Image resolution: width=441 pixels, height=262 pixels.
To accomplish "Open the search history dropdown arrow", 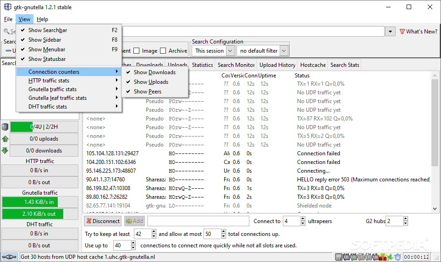I will pyautogui.click(x=390, y=32).
